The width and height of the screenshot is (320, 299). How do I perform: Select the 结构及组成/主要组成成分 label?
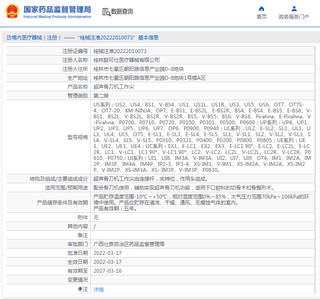pos(58,179)
